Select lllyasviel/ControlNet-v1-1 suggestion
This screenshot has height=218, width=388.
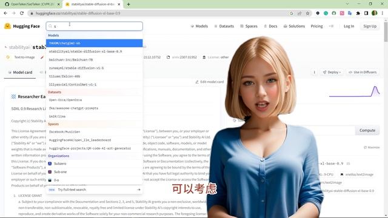(x=95, y=84)
